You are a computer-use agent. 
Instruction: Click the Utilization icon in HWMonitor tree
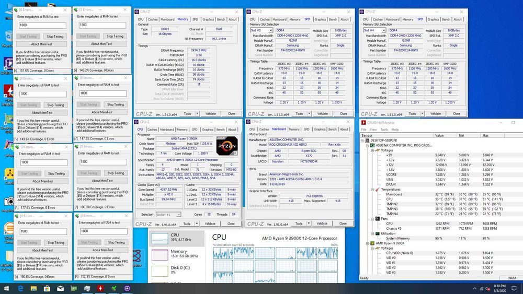378,233
